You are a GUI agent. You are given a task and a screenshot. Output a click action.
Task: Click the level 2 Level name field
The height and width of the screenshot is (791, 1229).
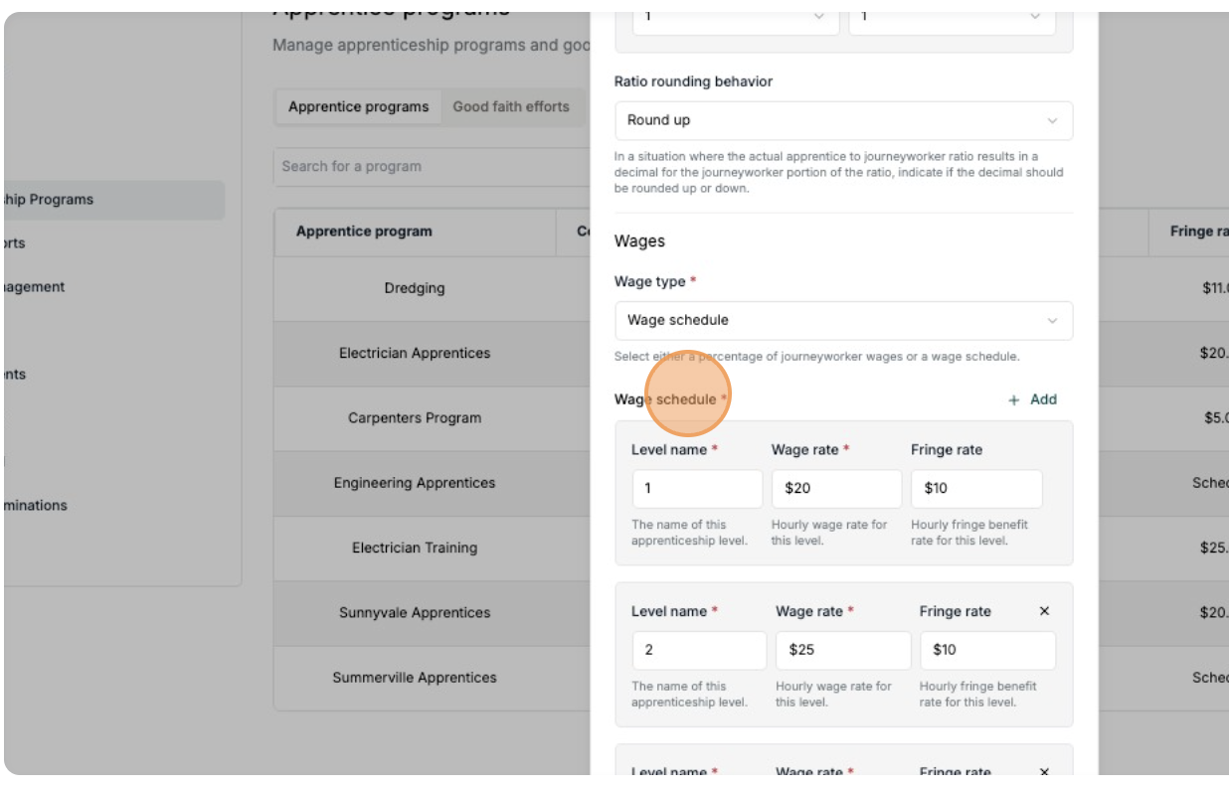pyautogui.click(x=699, y=650)
